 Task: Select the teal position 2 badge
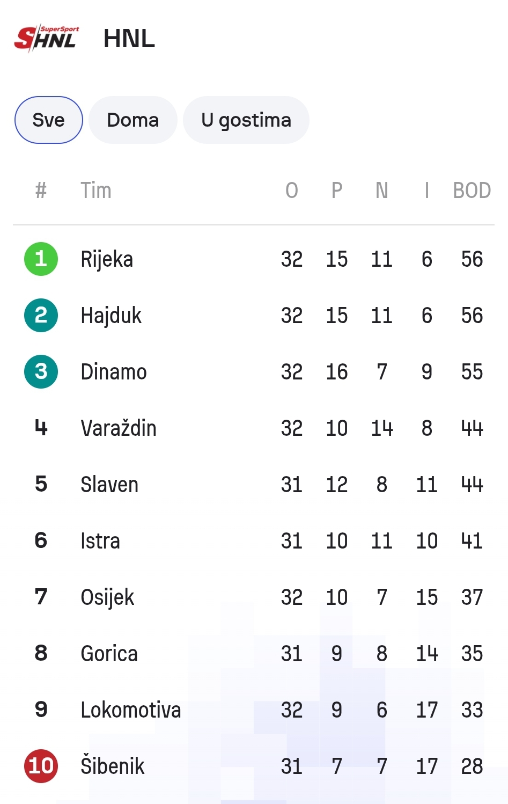41,315
